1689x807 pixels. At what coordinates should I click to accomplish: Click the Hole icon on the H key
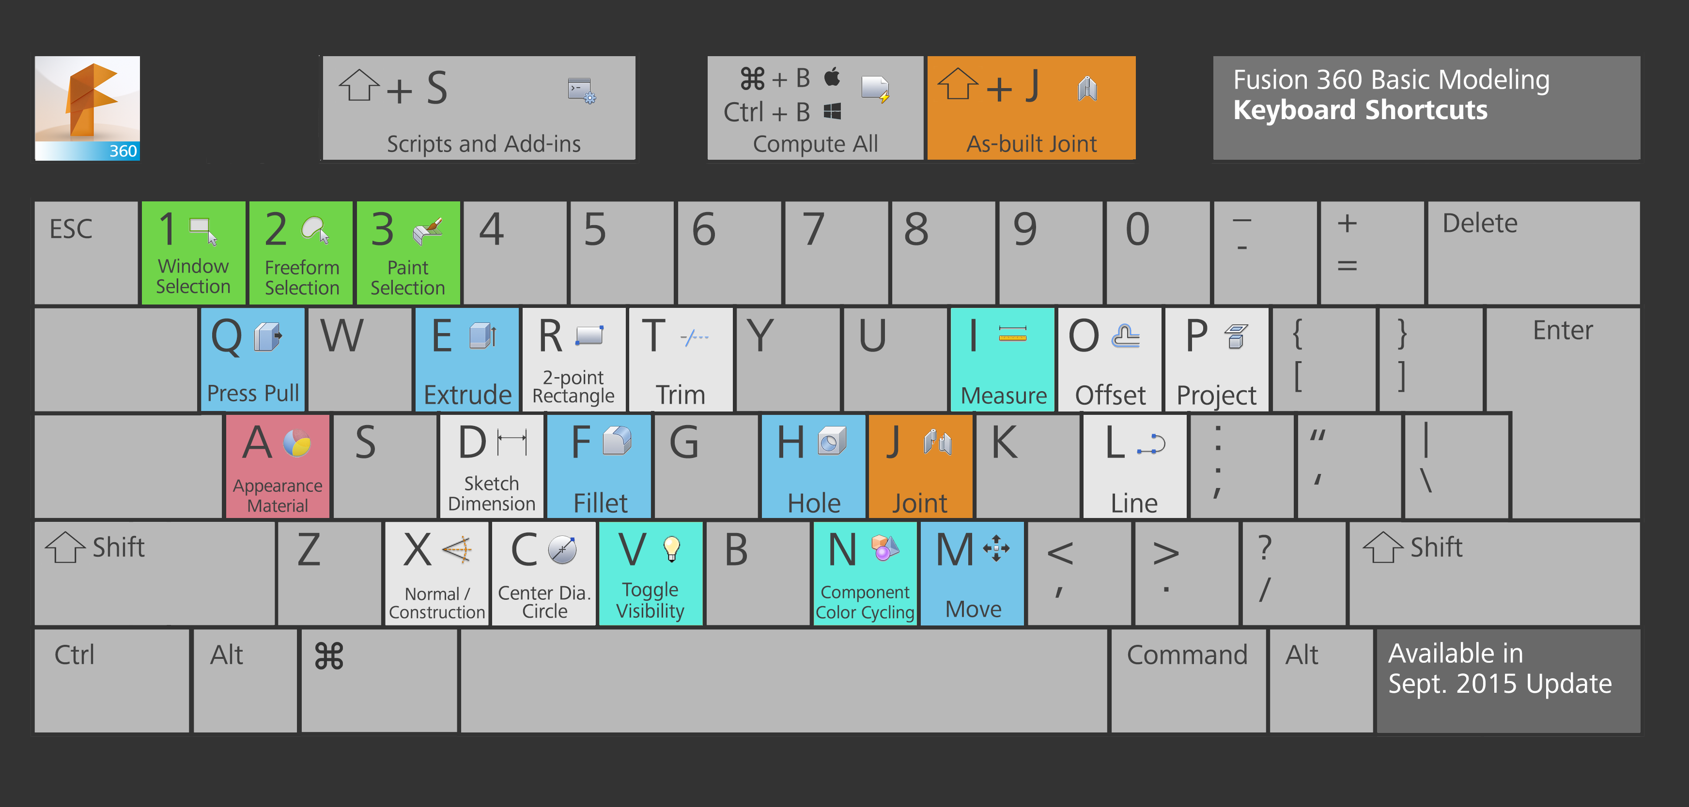tap(832, 441)
